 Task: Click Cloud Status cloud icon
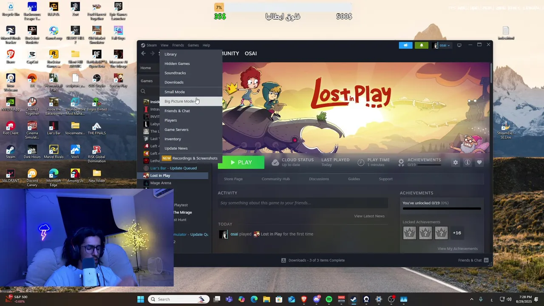pos(275,162)
